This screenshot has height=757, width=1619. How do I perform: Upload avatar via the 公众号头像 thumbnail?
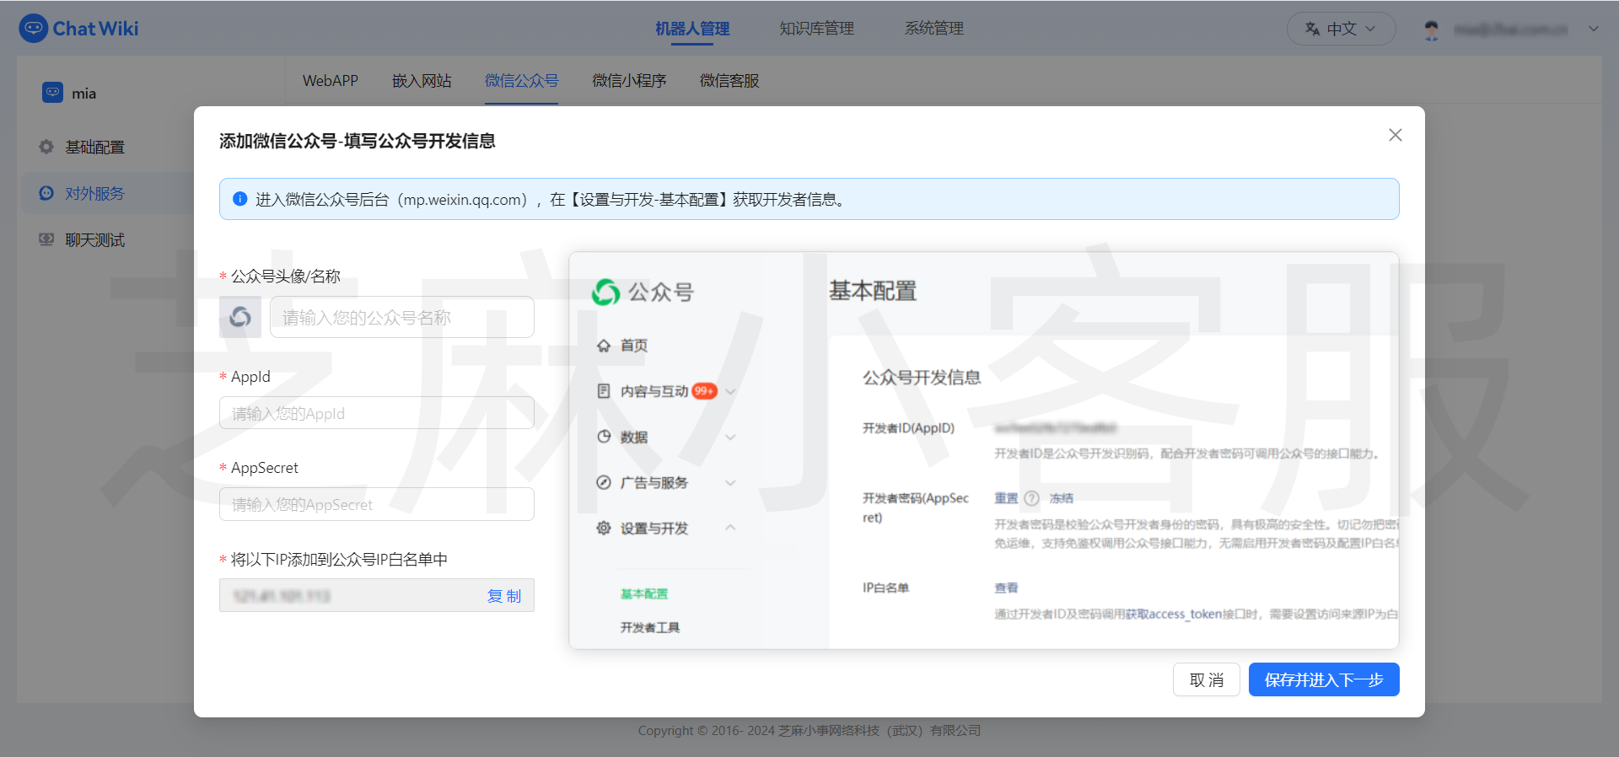(x=240, y=317)
